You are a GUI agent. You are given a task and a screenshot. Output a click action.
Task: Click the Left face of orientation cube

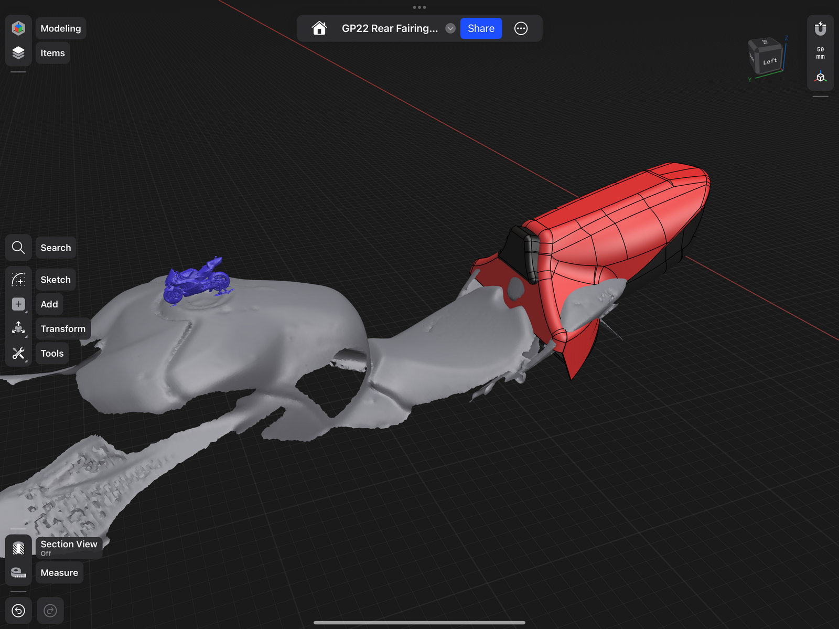point(769,62)
